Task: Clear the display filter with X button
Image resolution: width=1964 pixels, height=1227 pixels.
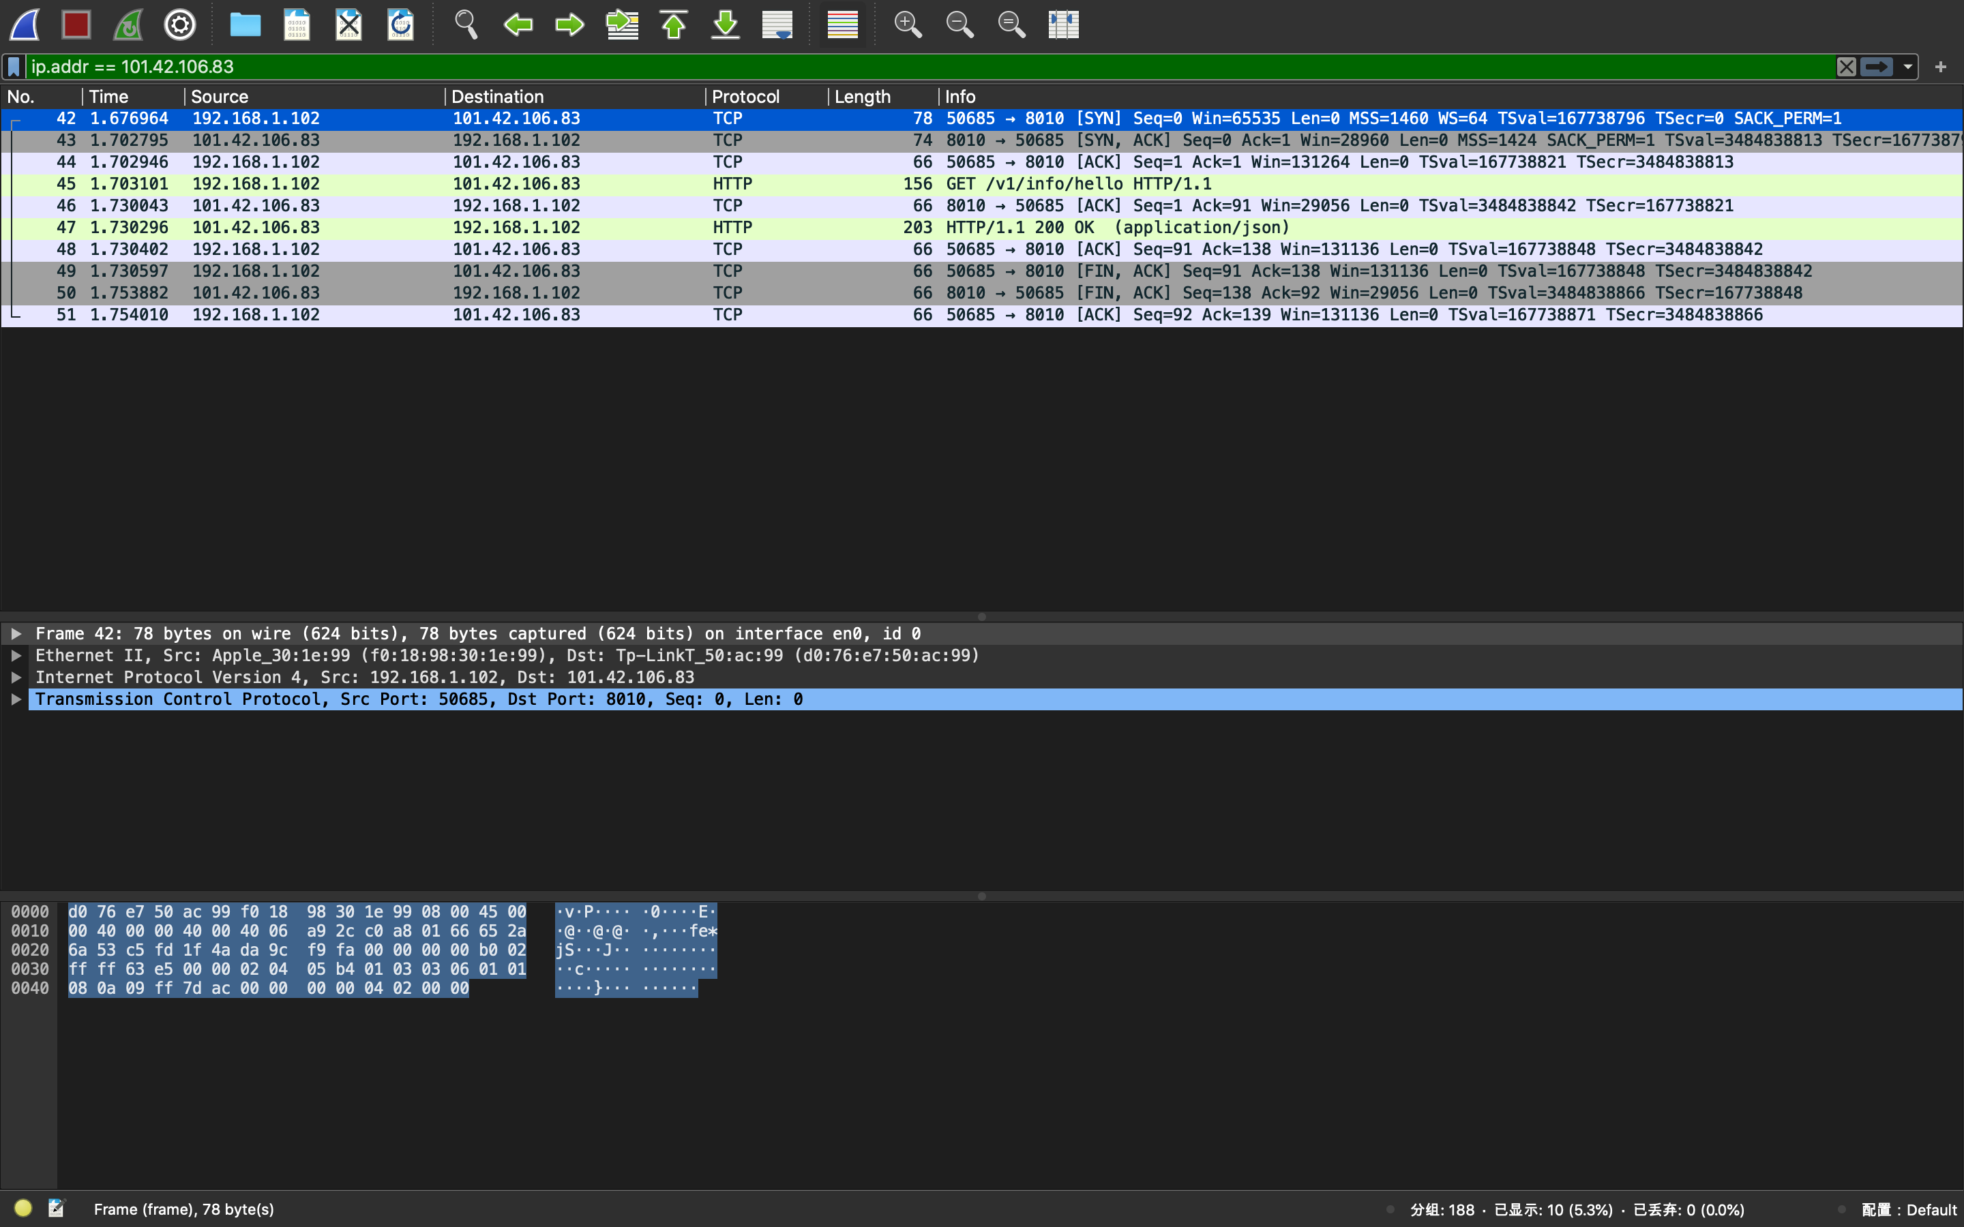Action: pyautogui.click(x=1846, y=67)
